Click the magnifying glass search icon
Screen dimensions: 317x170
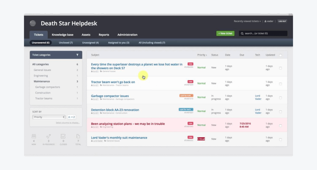(x=242, y=33)
